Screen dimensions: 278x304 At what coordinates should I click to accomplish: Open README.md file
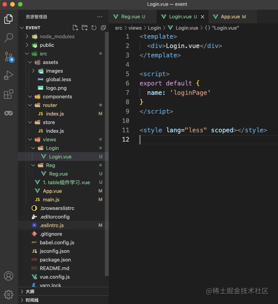pyautogui.click(x=63, y=268)
